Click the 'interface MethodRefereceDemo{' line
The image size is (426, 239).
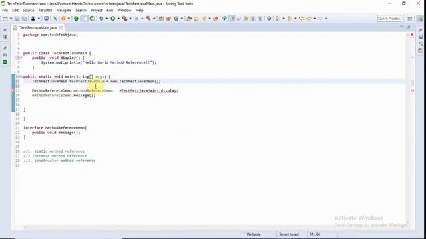pos(55,128)
